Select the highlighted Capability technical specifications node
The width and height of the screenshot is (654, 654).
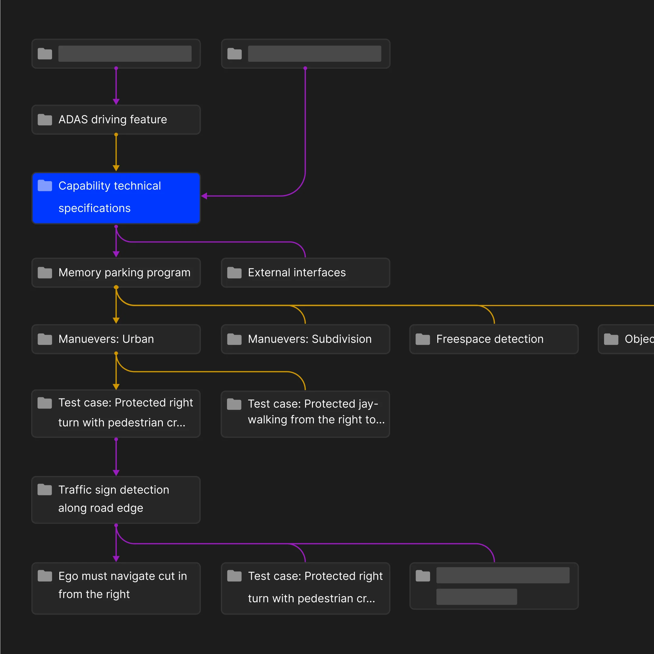116,198
